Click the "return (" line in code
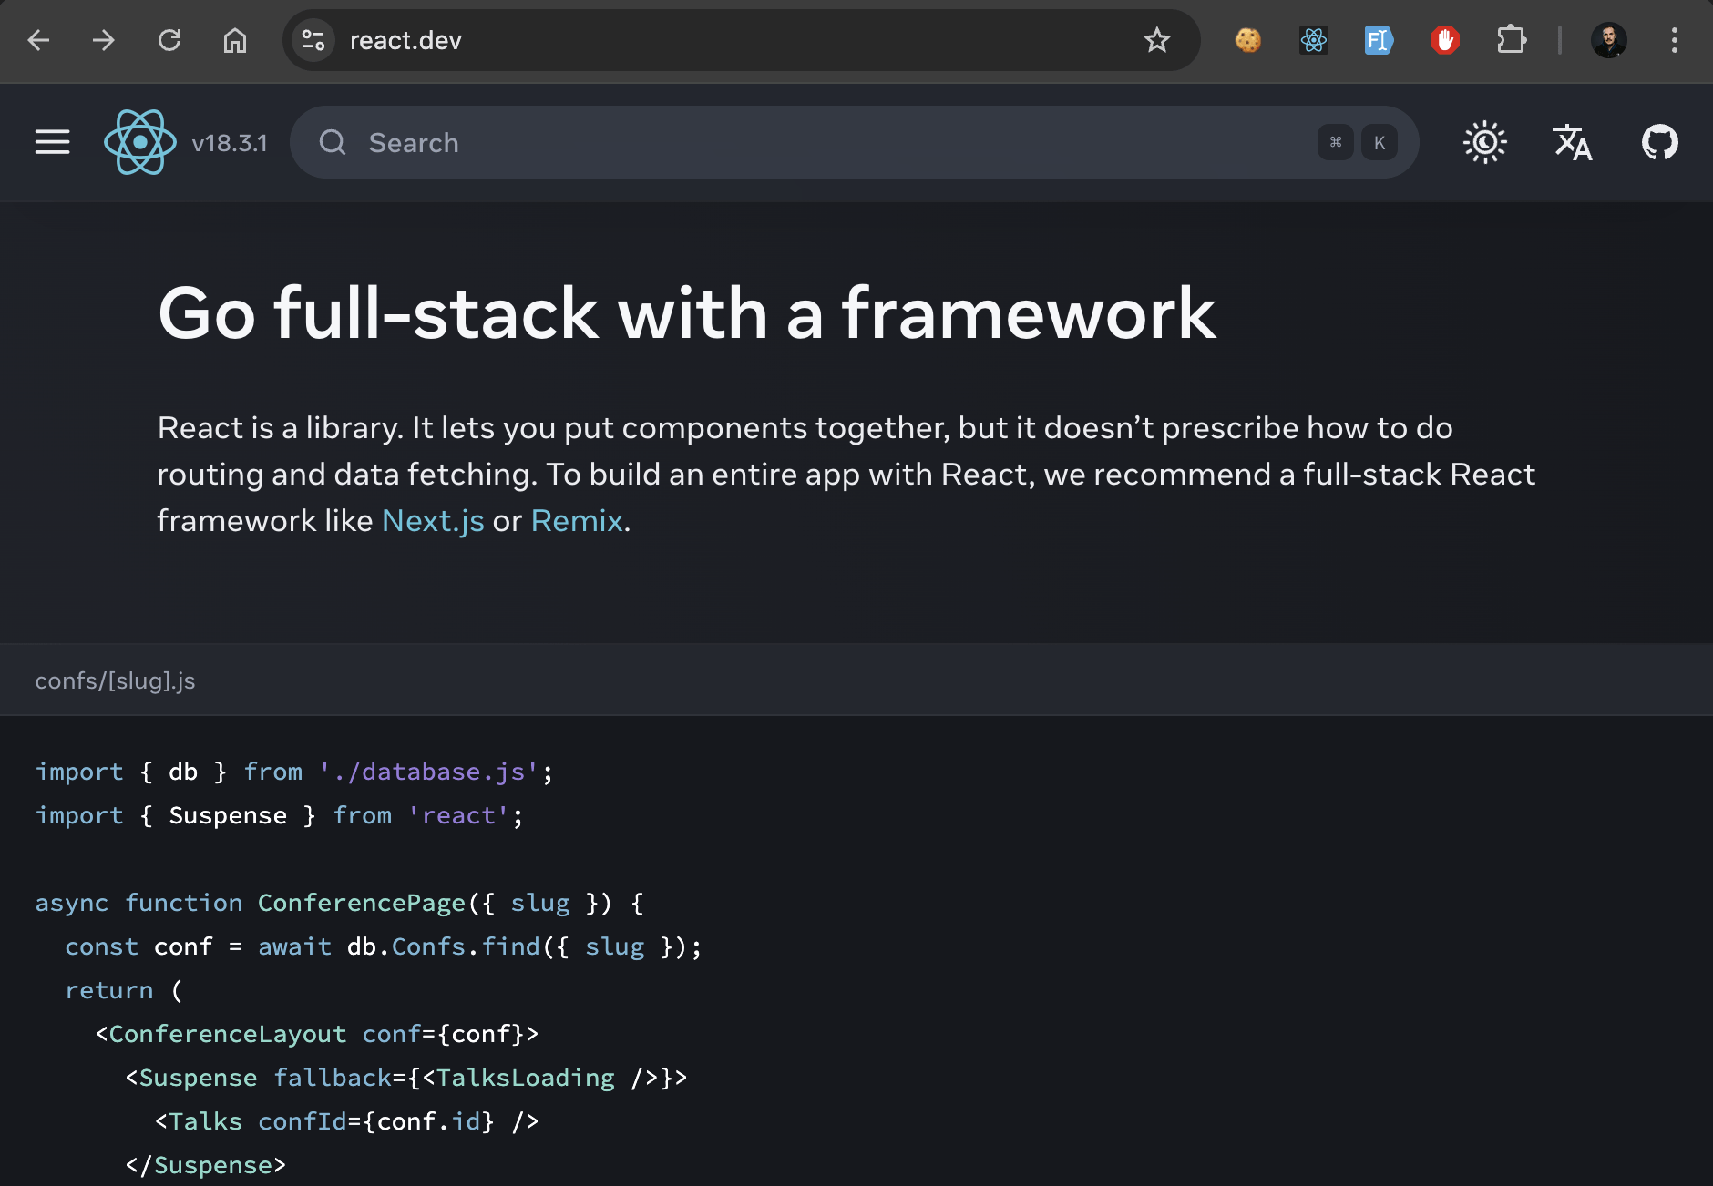Image resolution: width=1713 pixels, height=1186 pixels. coord(124,990)
